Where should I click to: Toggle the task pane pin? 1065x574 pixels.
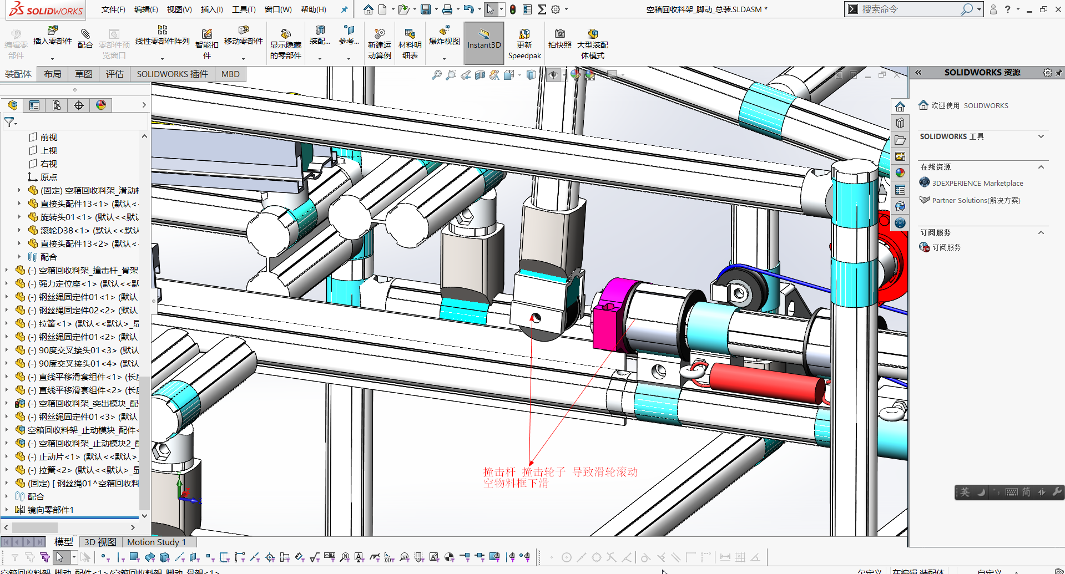[1058, 73]
